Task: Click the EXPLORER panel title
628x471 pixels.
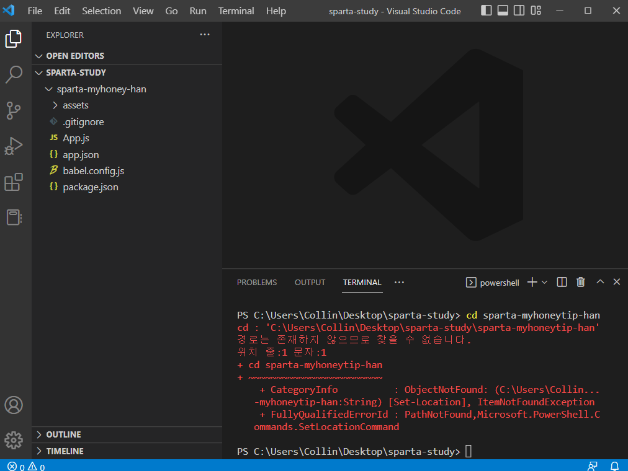Action: coord(65,35)
